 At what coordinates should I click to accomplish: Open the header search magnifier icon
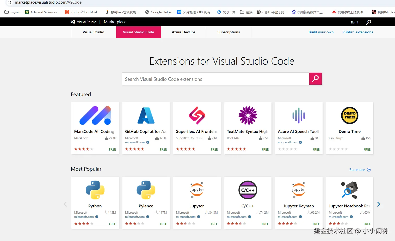368,22
